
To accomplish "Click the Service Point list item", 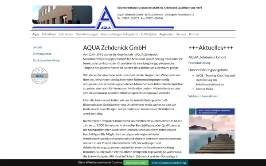I will 204,89.
